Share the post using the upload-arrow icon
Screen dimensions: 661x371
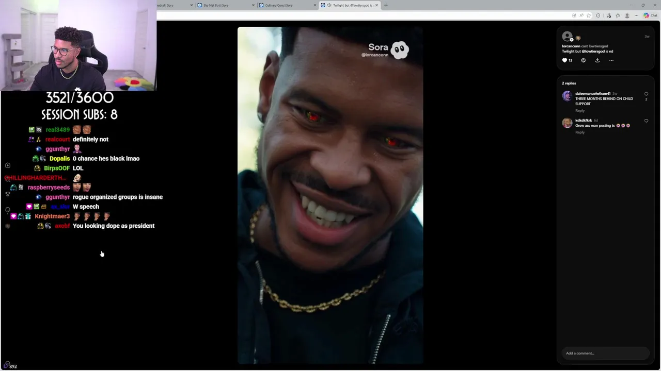(597, 60)
